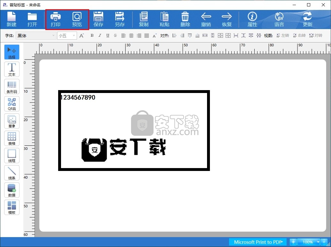331x247 pixels.
Task: Distribute objects with equal vertical spacing
Action: [243, 35]
